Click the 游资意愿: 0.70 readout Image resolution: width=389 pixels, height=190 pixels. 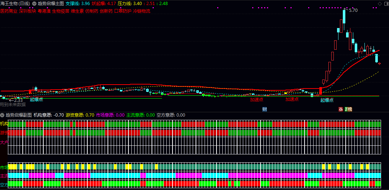point(80,115)
